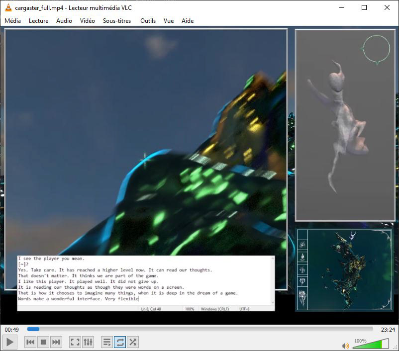
Task: Click the line starting "Words make a wonderful"
Action: (x=78, y=299)
